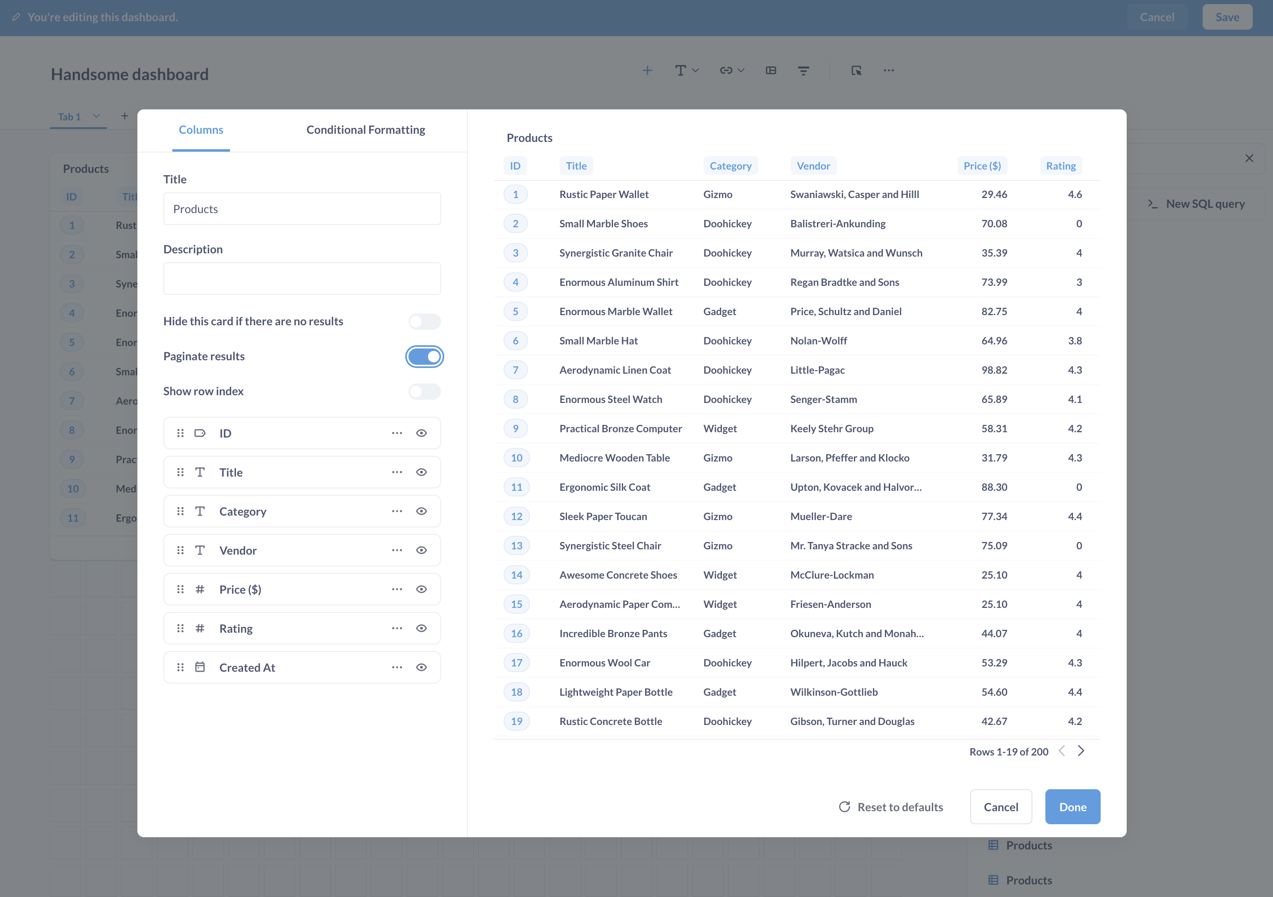Expand the link options chevron

click(x=741, y=70)
